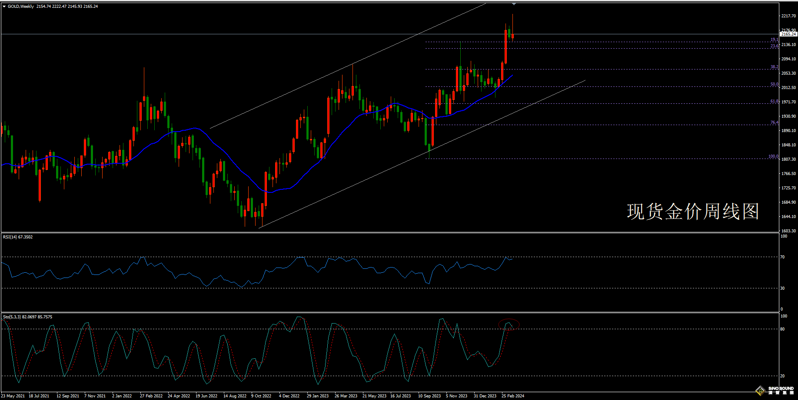Viewport: 798px width, 400px height.
Task: Click the GOLD,Weekly symbol title
Action: point(21,7)
